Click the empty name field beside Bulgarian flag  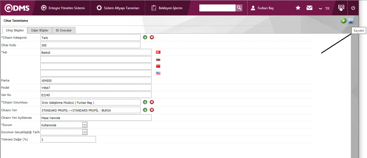pyautogui.click(x=96, y=60)
